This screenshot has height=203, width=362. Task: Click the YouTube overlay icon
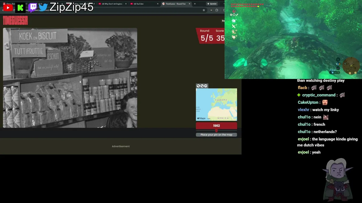8,8
